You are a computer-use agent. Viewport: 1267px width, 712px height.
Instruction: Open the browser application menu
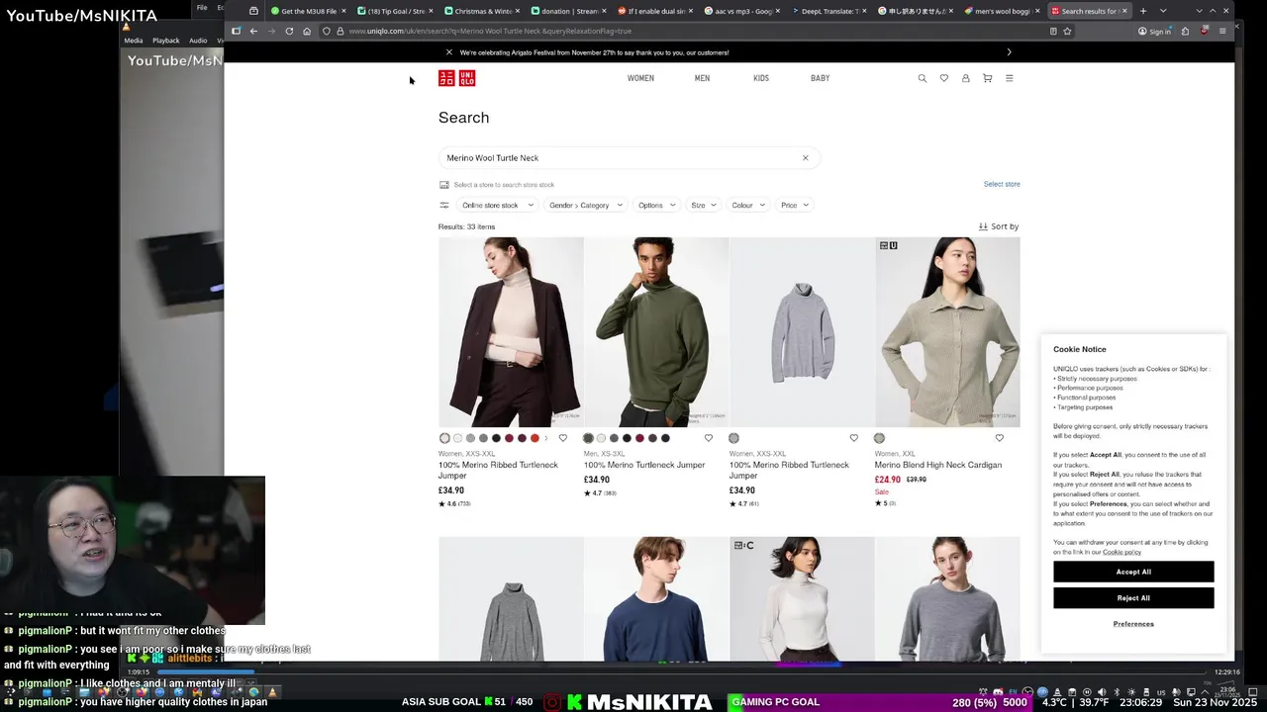tap(1222, 31)
